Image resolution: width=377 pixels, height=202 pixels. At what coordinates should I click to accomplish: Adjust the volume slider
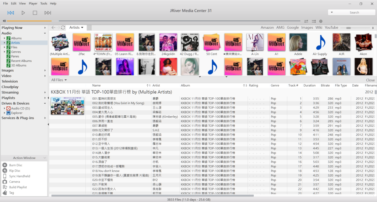pyautogui.click(x=29, y=21)
